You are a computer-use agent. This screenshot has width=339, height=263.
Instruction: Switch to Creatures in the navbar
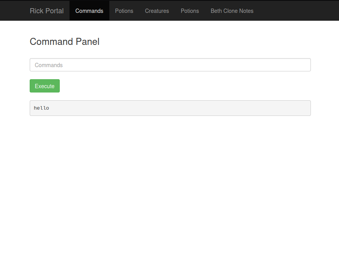[157, 11]
